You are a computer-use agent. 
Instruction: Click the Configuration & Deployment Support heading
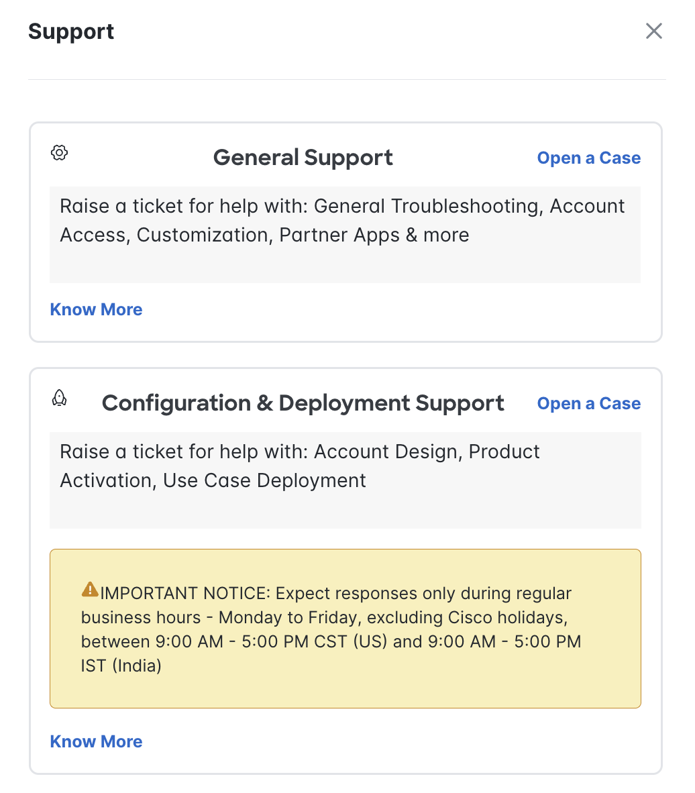click(303, 404)
